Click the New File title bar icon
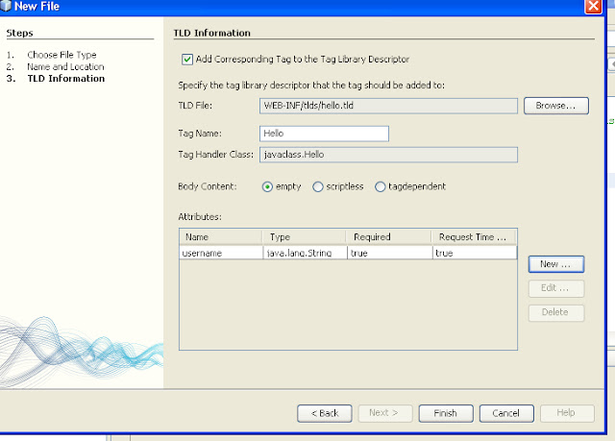This screenshot has height=441, width=615. (6, 6)
